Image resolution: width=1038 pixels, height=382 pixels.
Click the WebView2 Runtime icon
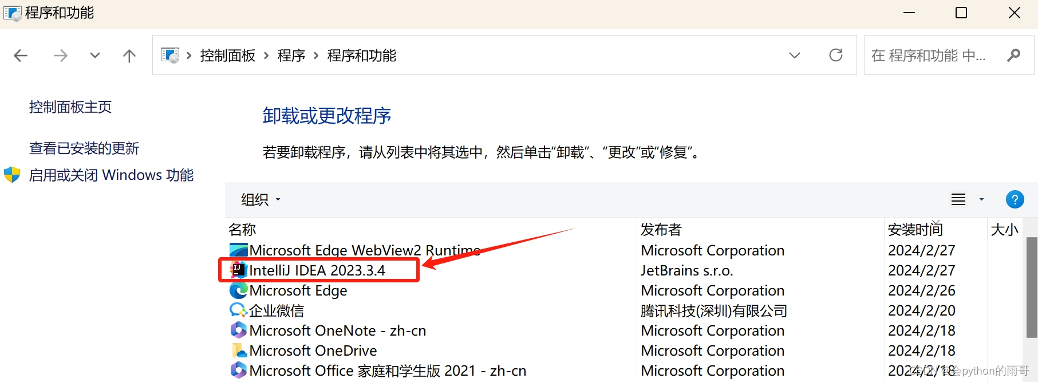pos(238,250)
